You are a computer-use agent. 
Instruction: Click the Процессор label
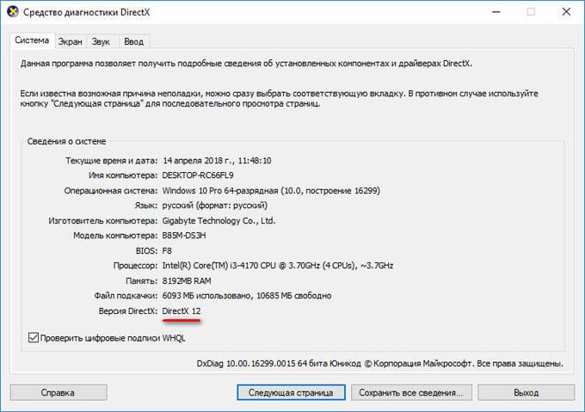(135, 266)
